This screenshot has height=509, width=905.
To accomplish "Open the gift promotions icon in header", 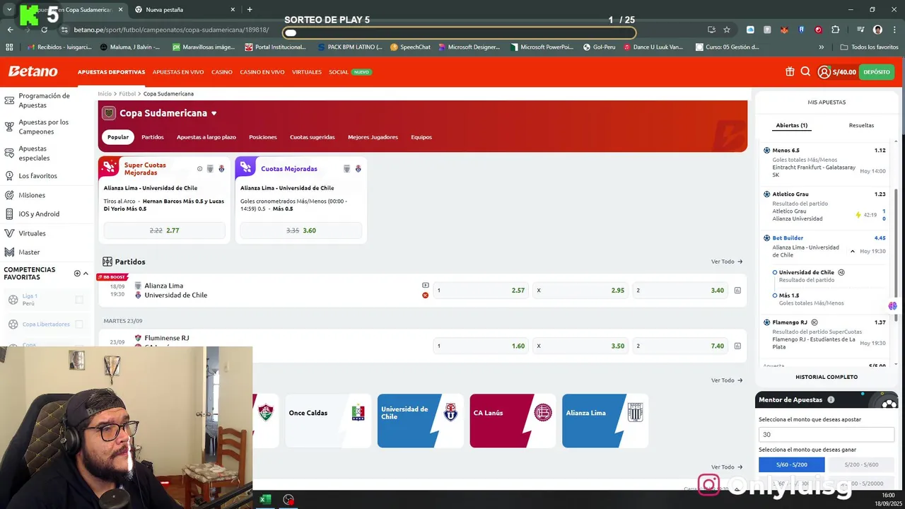I will (x=790, y=71).
